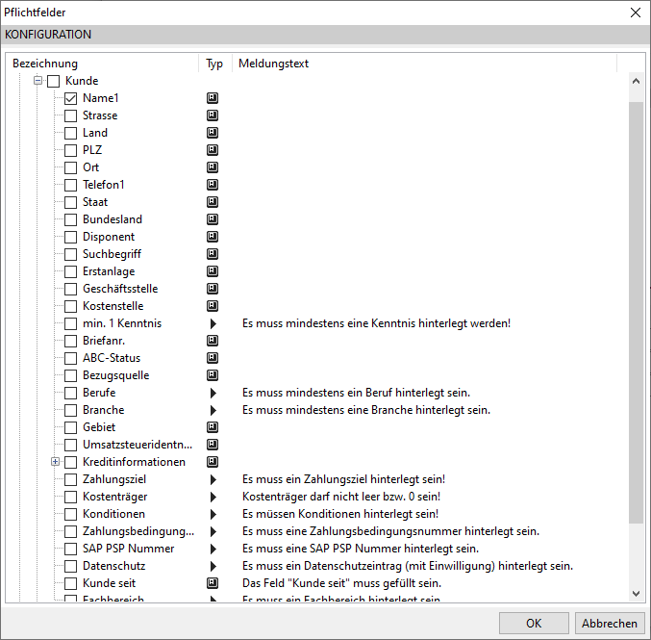Uncheck the Name1 mandatory field checkbox
The width and height of the screenshot is (651, 640).
[x=70, y=98]
